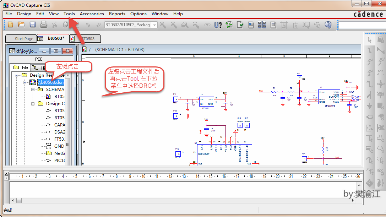Open the File menu

(x=9, y=14)
